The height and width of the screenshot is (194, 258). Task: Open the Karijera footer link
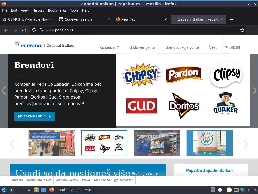click(18, 180)
